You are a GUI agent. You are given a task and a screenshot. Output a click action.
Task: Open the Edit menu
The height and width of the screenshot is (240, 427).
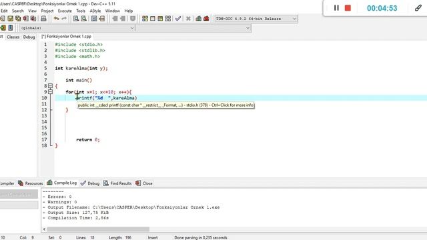(4, 11)
